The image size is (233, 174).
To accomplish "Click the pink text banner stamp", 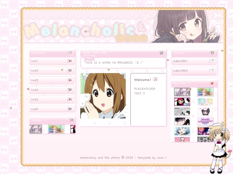I will coord(205,121).
